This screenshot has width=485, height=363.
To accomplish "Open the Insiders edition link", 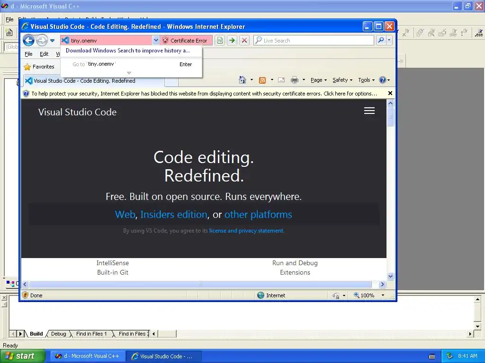I will [x=174, y=215].
